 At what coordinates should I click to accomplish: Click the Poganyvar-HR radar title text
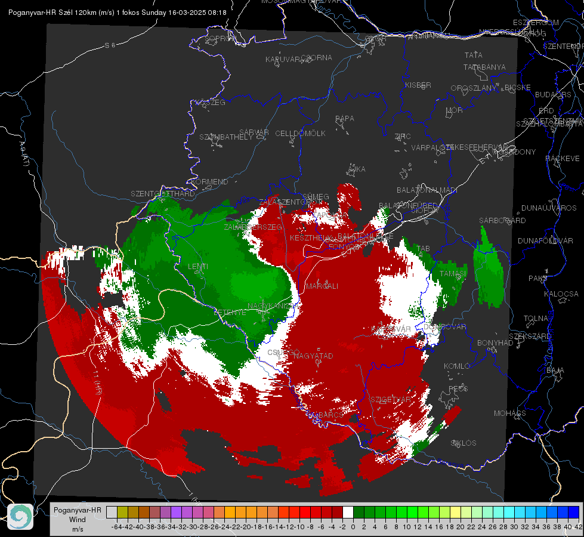[x=118, y=13]
